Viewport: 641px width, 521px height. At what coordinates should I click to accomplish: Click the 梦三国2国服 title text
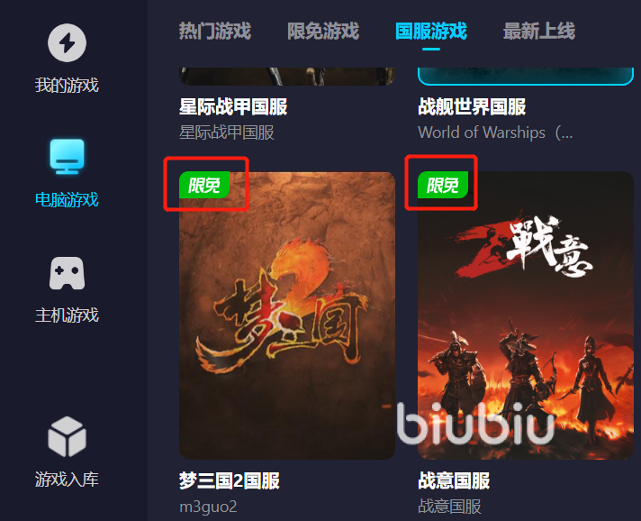point(230,480)
